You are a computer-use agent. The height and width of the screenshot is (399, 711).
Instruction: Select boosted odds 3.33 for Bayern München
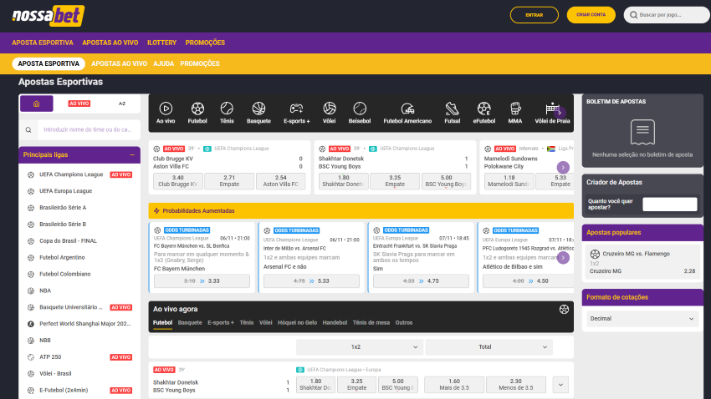coord(202,281)
